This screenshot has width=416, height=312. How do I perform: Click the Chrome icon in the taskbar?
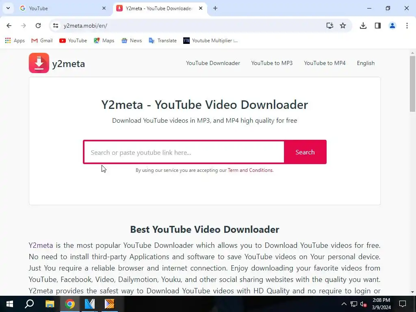pyautogui.click(x=70, y=304)
